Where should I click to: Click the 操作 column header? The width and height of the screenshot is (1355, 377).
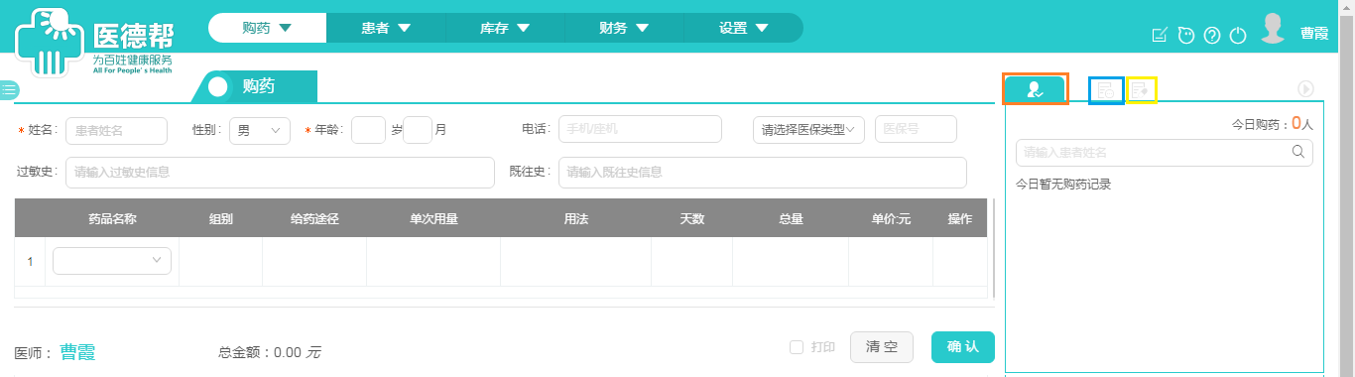tap(959, 218)
